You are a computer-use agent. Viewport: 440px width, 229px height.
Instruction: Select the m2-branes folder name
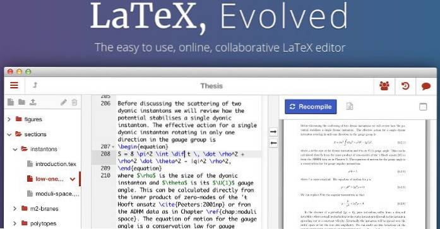point(44,209)
